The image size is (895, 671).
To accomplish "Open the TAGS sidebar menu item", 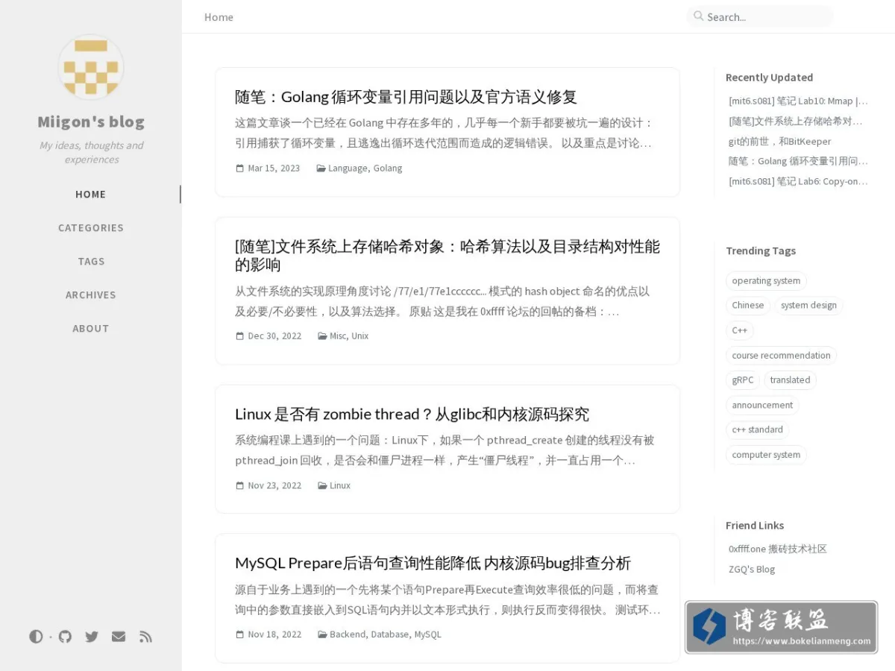I will point(91,261).
